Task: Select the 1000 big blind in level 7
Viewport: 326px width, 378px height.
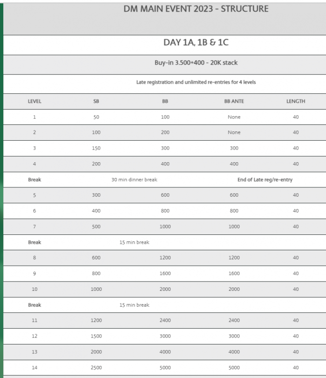Action: point(165,227)
